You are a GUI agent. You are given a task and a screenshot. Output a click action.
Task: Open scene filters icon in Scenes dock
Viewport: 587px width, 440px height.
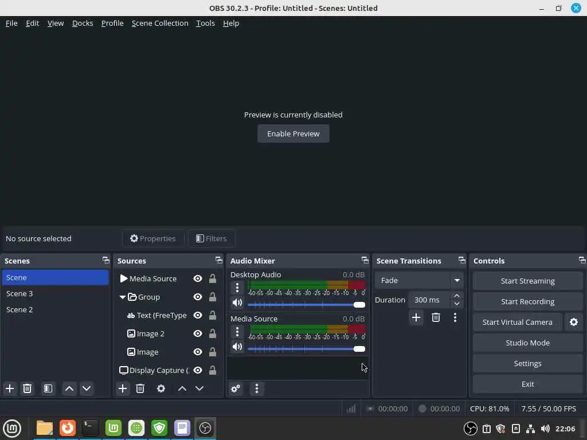[x=48, y=388]
